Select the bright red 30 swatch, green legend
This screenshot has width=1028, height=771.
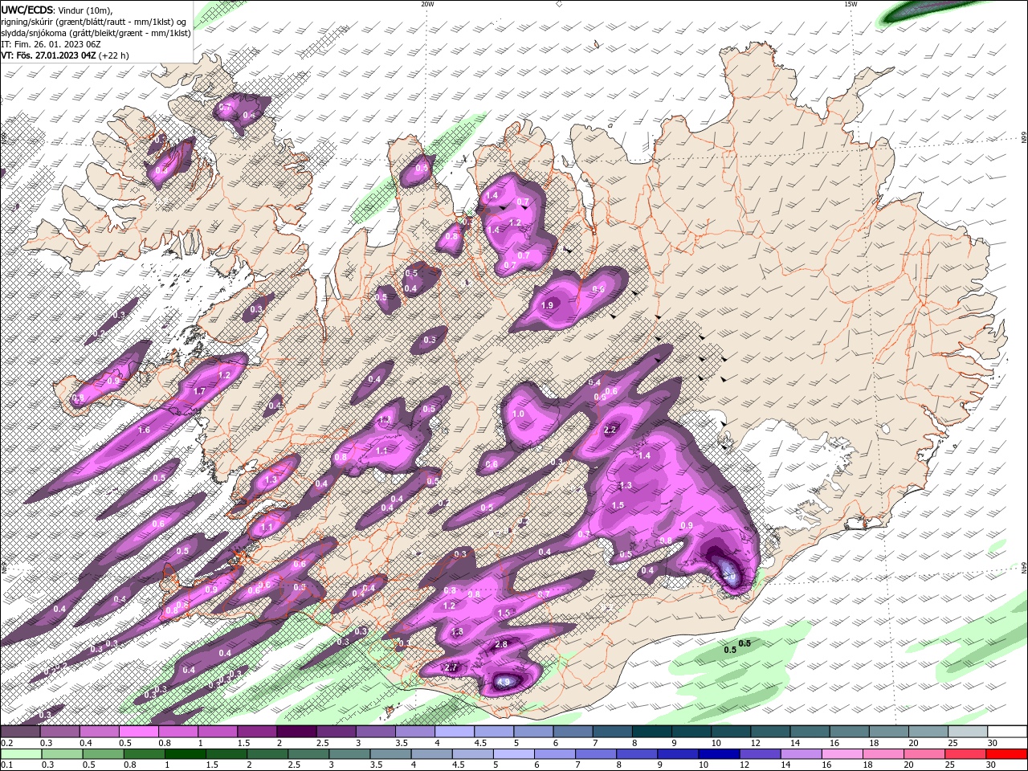(x=1006, y=754)
